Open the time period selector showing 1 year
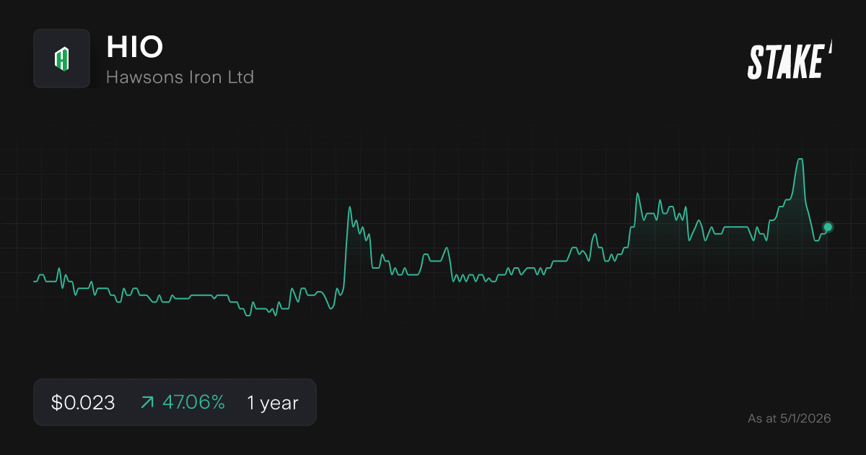This screenshot has width=866, height=455. 272,402
